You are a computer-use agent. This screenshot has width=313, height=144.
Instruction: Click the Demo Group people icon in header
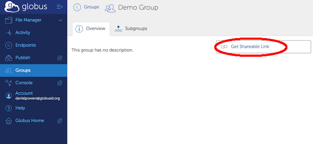pos(110,8)
